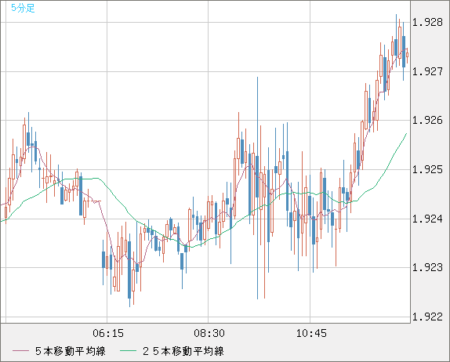Click the 10:45 time axis label
The width and height of the screenshot is (450, 362).
(311, 333)
